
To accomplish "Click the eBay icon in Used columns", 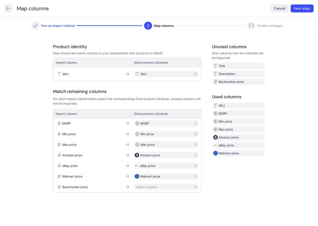I will click(x=215, y=145).
